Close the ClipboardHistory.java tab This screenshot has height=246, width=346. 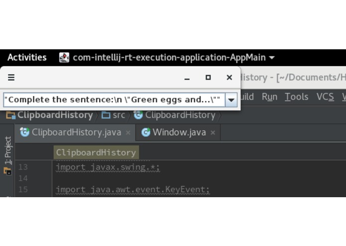pos(128,132)
